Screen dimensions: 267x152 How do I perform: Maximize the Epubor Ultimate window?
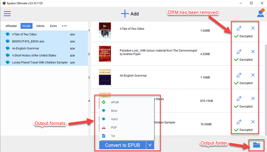point(251,3)
